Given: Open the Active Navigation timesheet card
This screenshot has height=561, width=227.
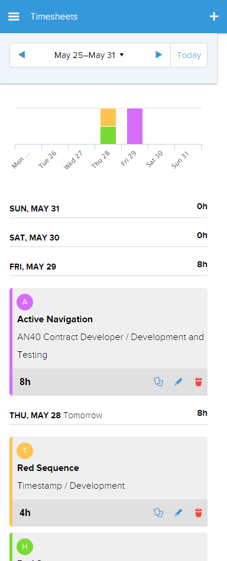Looking at the screenshot, I should point(109,342).
